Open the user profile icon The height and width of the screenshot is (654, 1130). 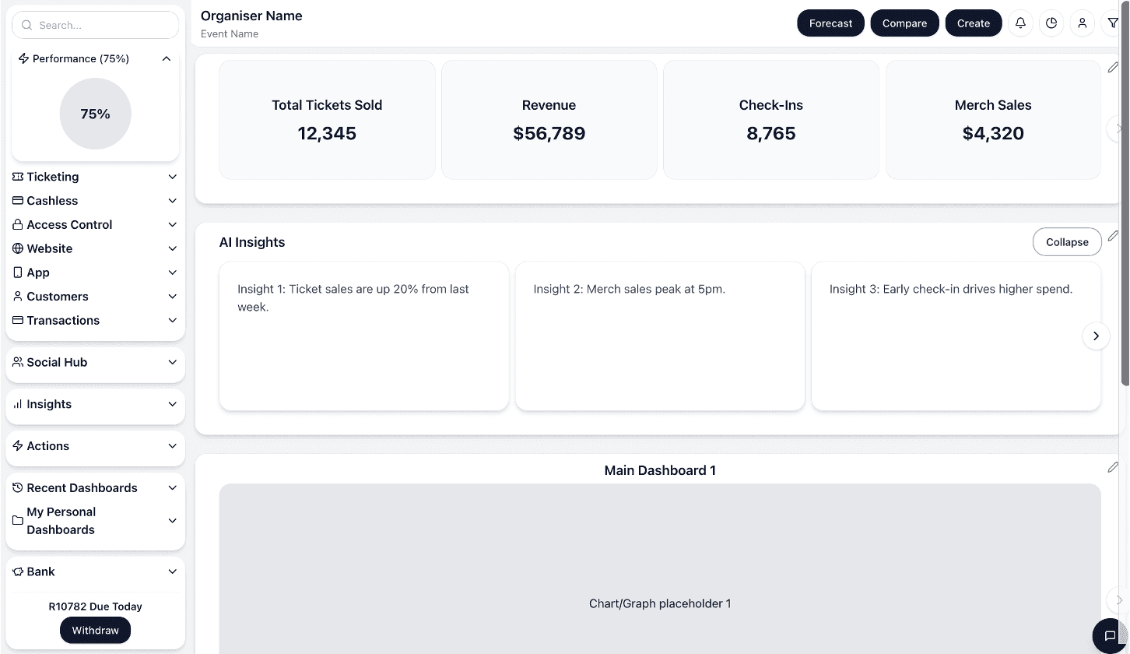pyautogui.click(x=1083, y=23)
